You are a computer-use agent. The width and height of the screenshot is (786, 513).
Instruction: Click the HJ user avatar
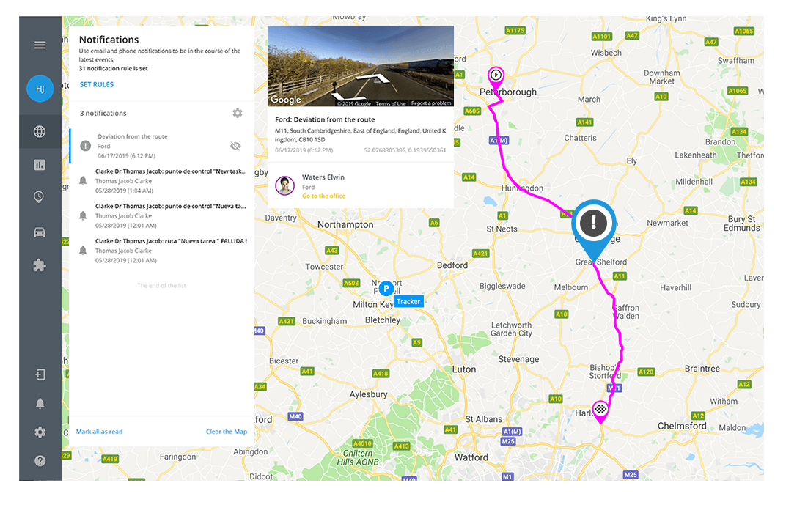tap(40, 89)
